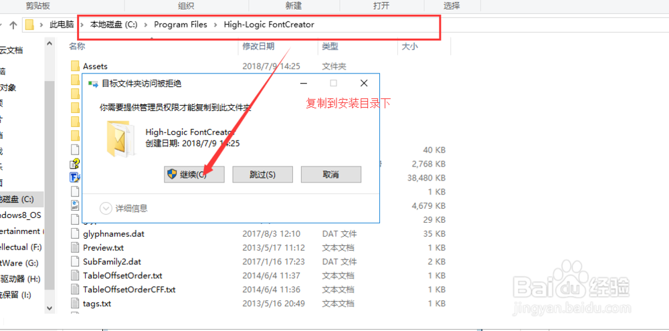
Task: Click the address bar folder icon
Action: [29, 25]
